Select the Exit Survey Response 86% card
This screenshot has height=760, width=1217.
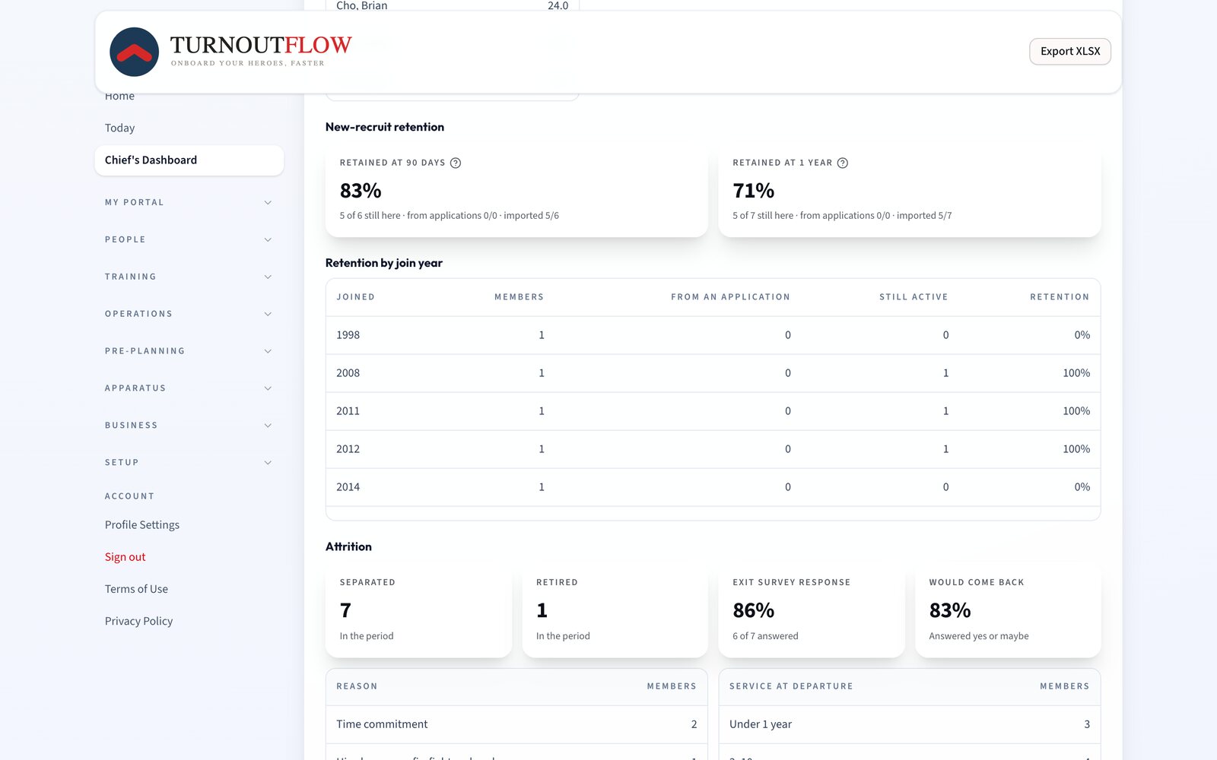811,610
